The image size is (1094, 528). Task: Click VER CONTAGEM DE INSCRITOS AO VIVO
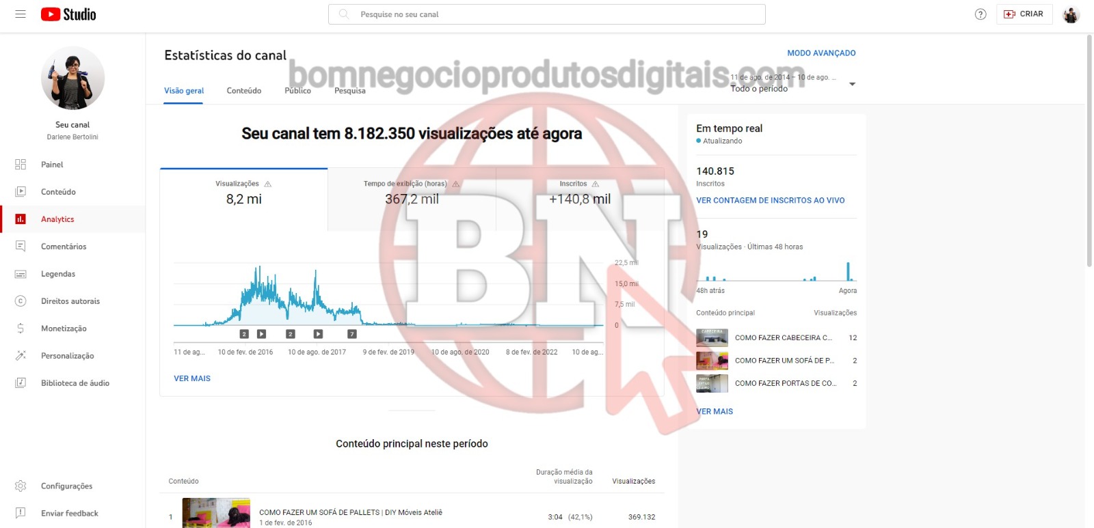pos(770,201)
